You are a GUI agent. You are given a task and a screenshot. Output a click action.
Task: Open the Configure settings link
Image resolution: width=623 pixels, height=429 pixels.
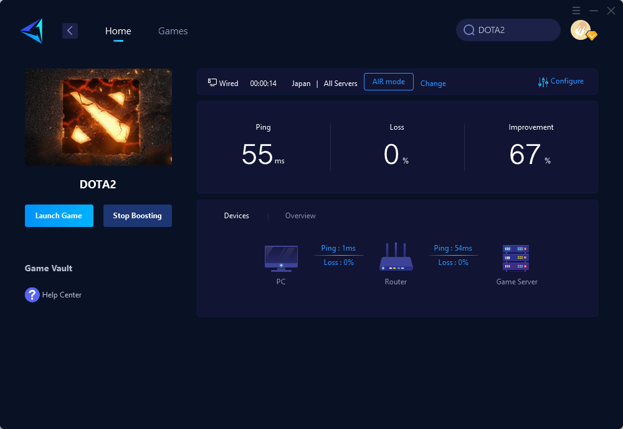click(567, 81)
